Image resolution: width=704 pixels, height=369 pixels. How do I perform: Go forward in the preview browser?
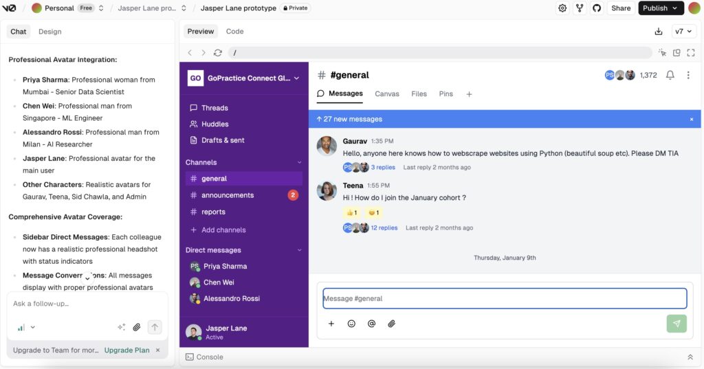click(203, 52)
